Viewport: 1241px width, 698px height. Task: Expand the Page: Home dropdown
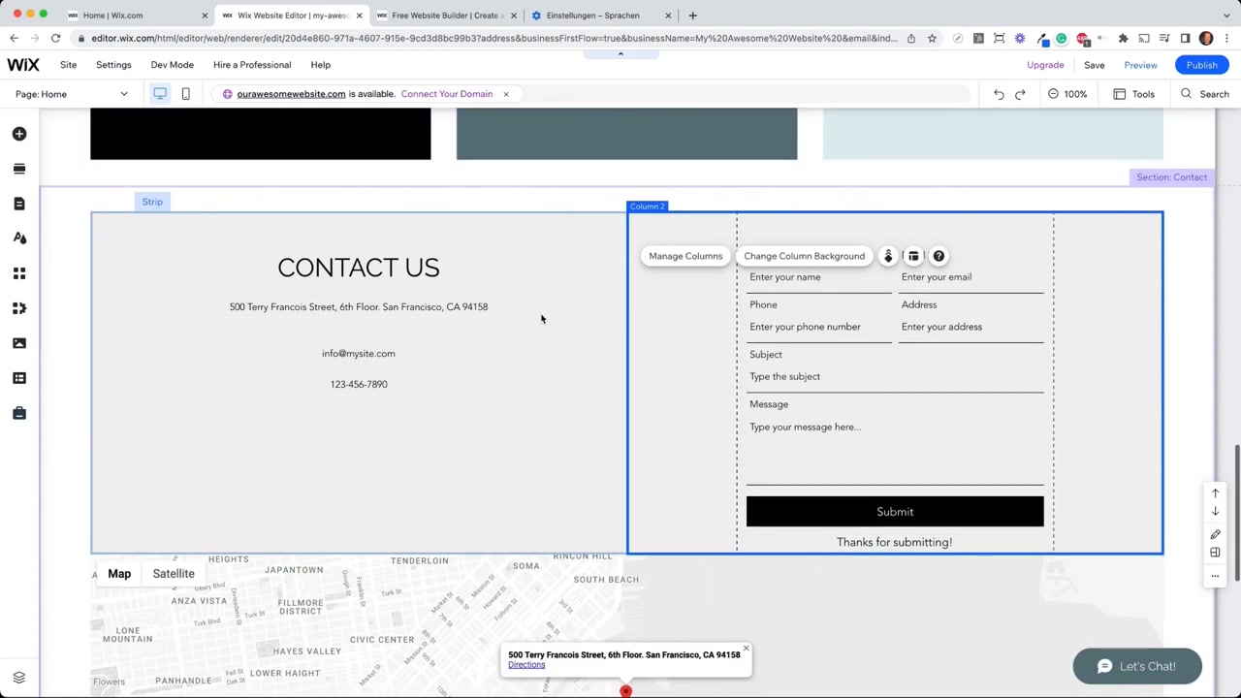pos(71,94)
